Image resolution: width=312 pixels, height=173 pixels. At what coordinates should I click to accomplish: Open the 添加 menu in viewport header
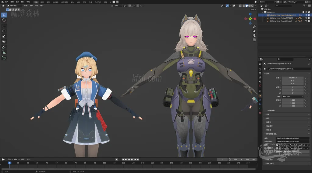point(37,6)
